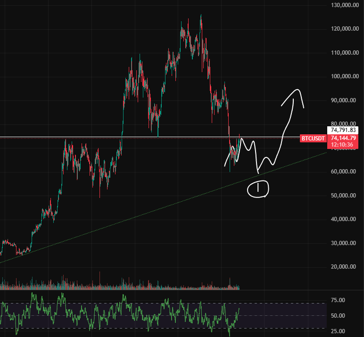The image size is (364, 337).
Task: Click the 120,000.00 price axis label
Action: 345,29
